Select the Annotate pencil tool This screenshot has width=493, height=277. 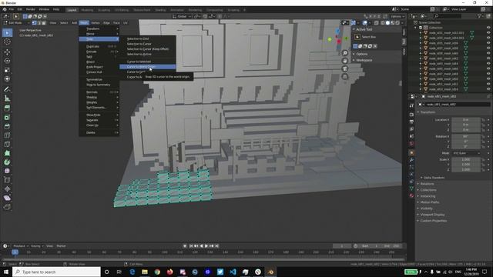coord(7,89)
